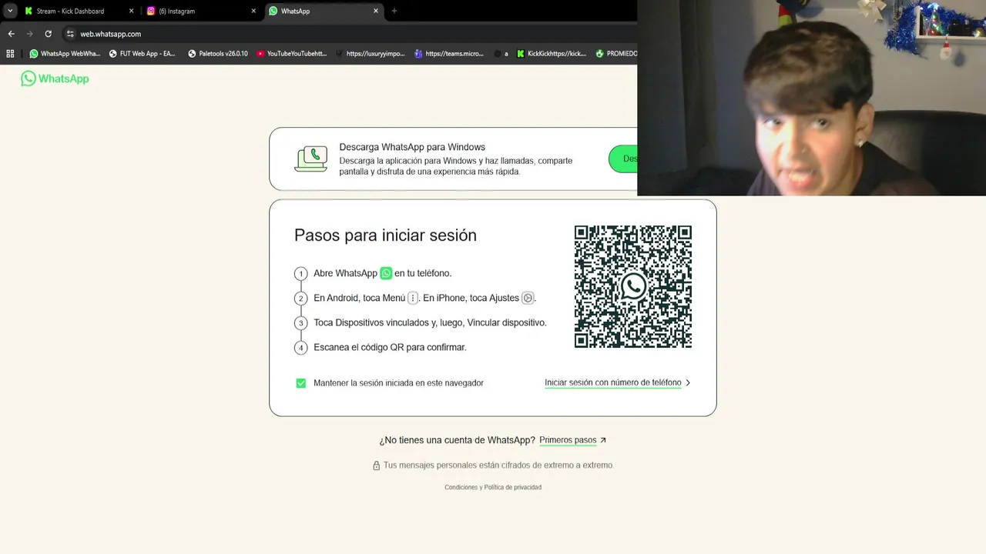Go forward in browser history
The width and height of the screenshot is (986, 554).
29,34
